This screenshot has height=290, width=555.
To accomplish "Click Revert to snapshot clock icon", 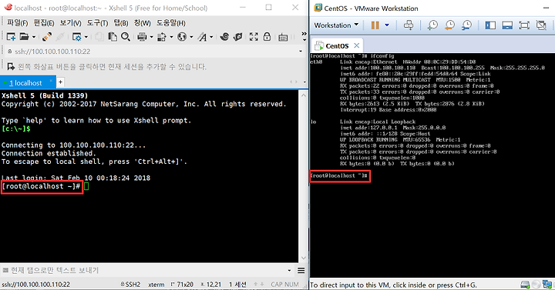I will [x=450, y=25].
